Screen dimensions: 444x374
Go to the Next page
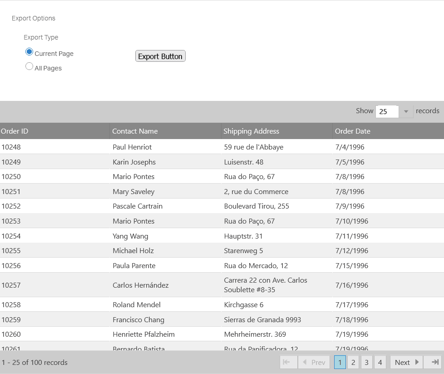click(x=406, y=362)
